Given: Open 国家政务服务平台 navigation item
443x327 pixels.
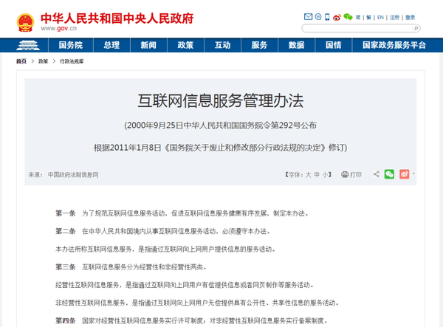Looking at the screenshot, I should 394,45.
